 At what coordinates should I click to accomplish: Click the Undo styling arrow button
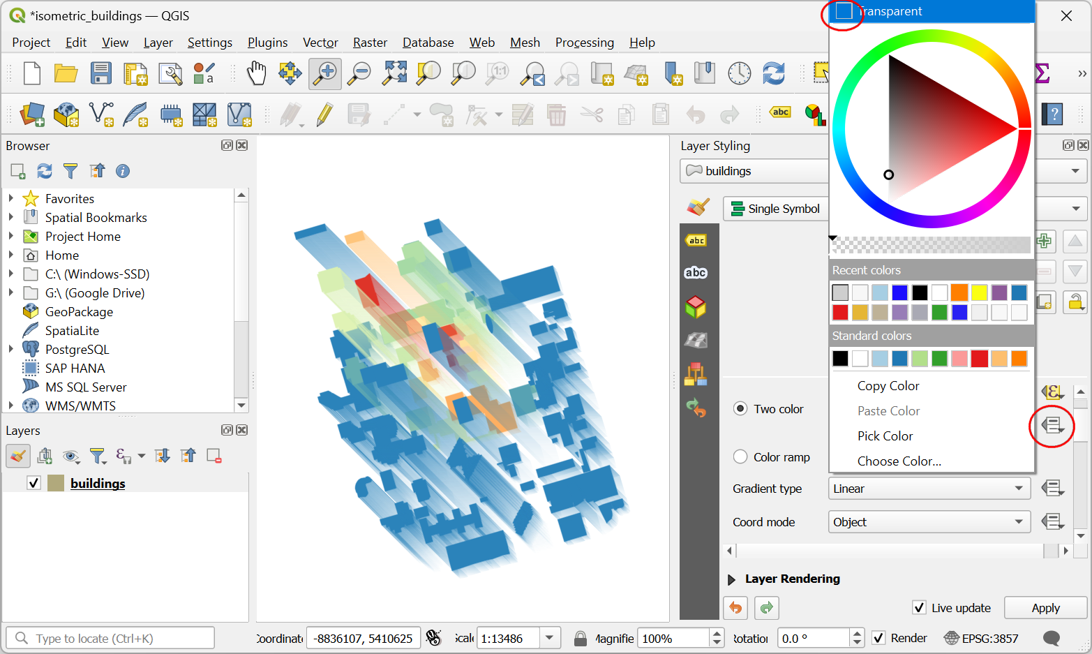click(735, 608)
